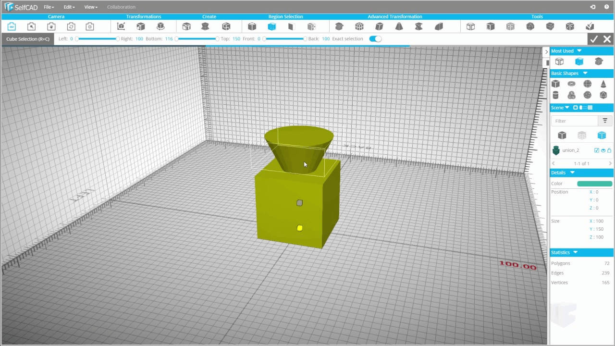
Task: Go to previous page in Scene list
Action: tap(553, 163)
